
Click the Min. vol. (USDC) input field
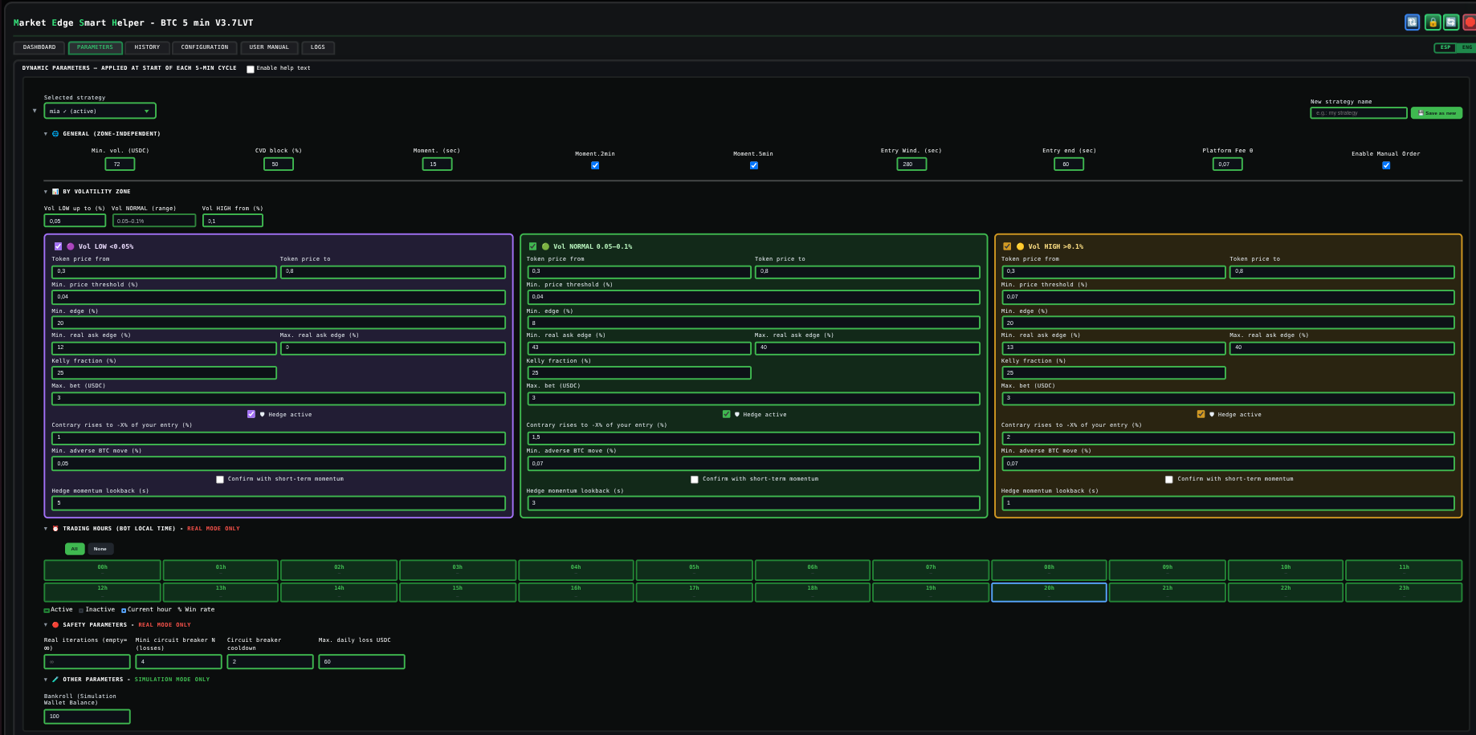tap(120, 164)
